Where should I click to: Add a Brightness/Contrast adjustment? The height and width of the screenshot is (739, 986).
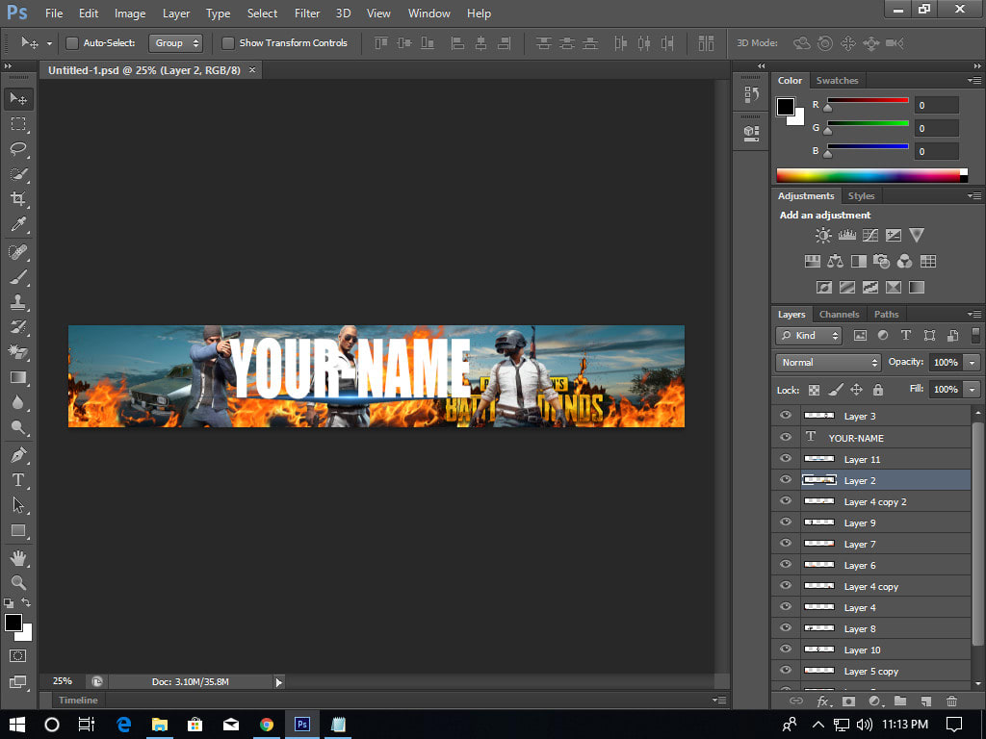pos(823,235)
